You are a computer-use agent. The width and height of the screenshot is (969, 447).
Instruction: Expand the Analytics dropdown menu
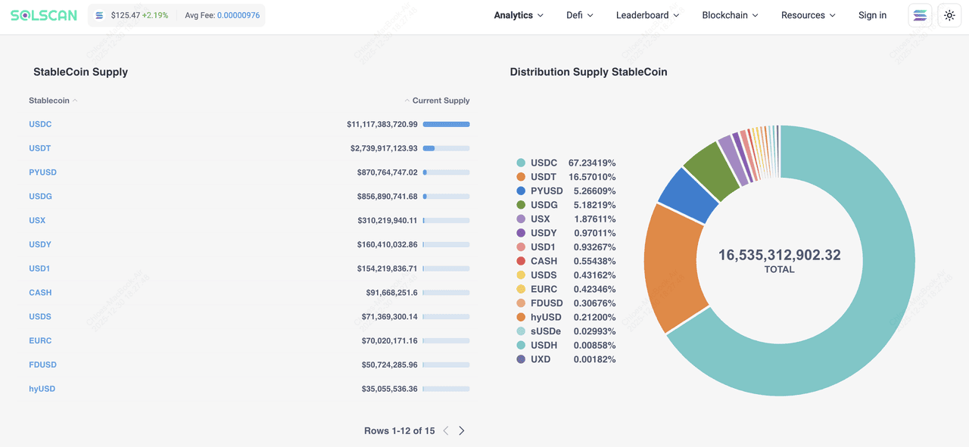(x=519, y=15)
